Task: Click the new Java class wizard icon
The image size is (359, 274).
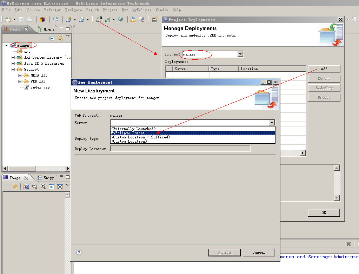Action: (68, 19)
